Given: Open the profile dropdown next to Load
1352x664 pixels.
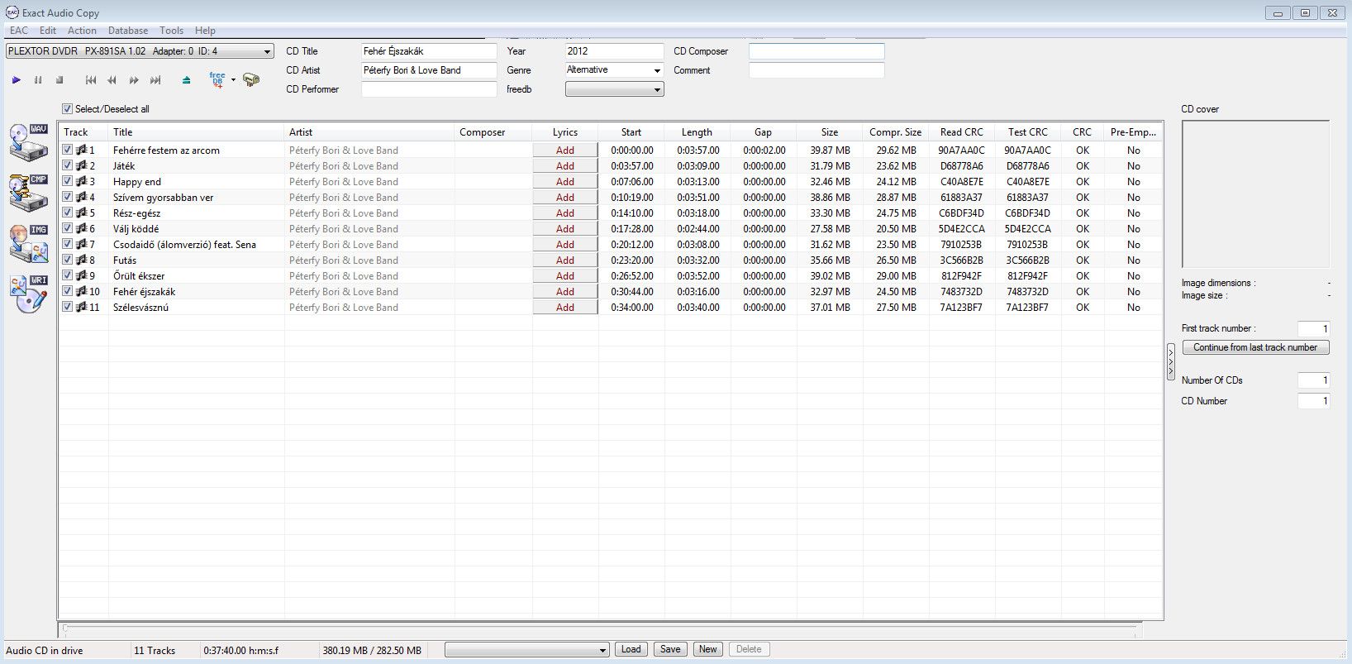Looking at the screenshot, I should [526, 650].
